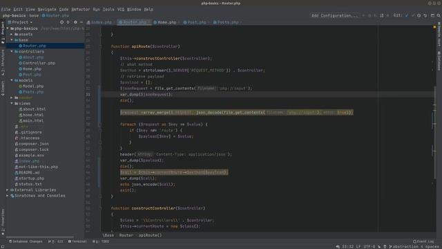
Task: Click the cursor position 33:32 indicator
Action: (x=347, y=246)
